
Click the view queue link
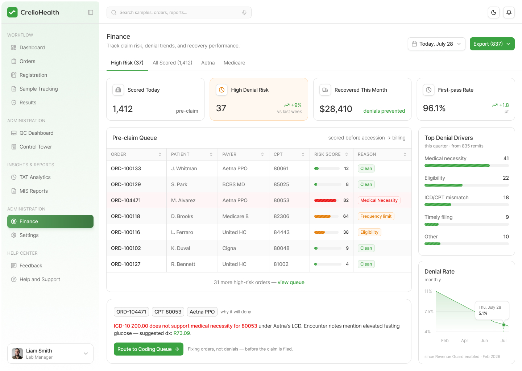coord(291,282)
